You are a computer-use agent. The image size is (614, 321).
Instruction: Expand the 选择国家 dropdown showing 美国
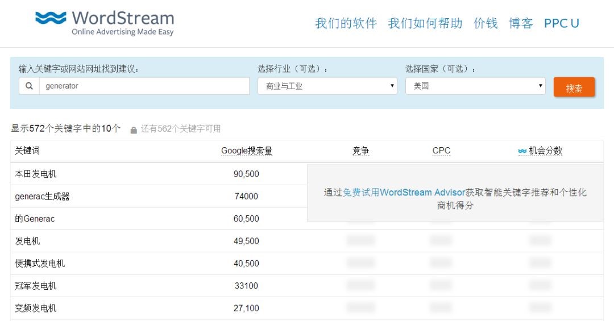(475, 86)
